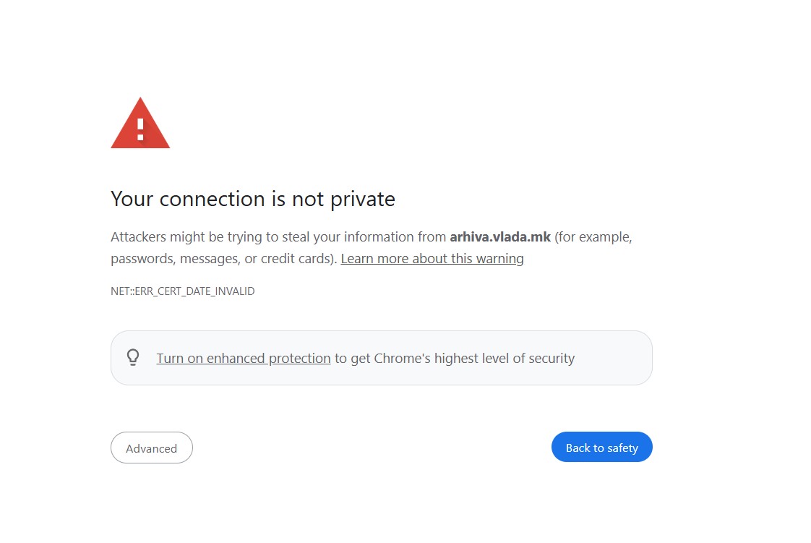
Task: Open the Advanced options button
Action: (152, 448)
